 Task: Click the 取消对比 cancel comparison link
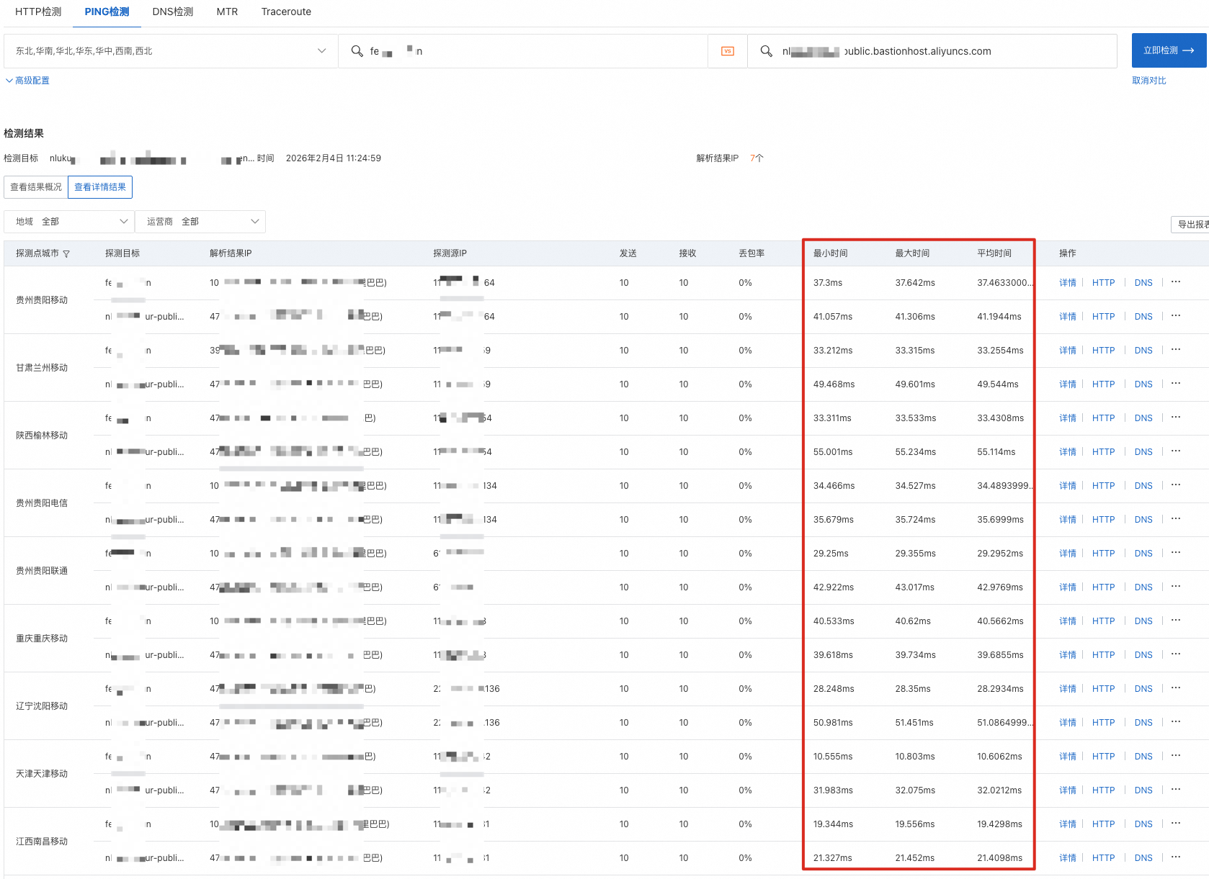(x=1148, y=81)
